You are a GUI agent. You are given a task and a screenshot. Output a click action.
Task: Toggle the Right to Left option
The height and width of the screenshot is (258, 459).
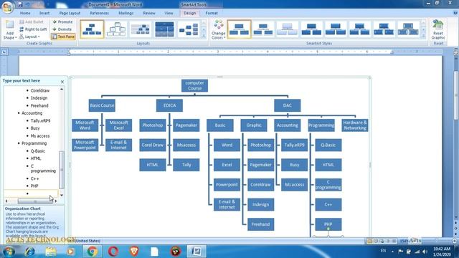click(33, 29)
